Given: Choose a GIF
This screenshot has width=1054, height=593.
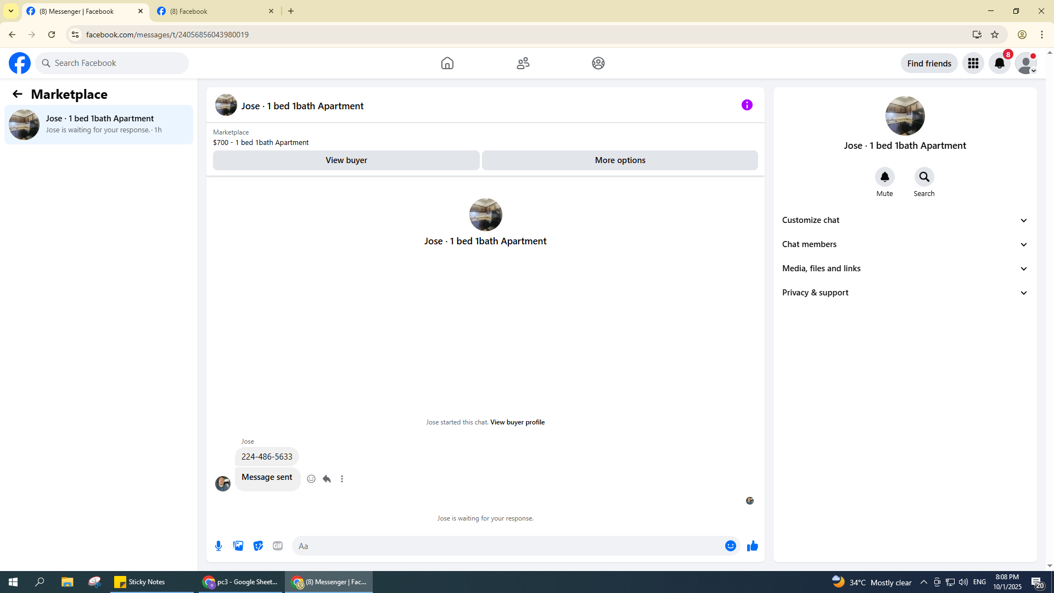Looking at the screenshot, I should pos(278,546).
